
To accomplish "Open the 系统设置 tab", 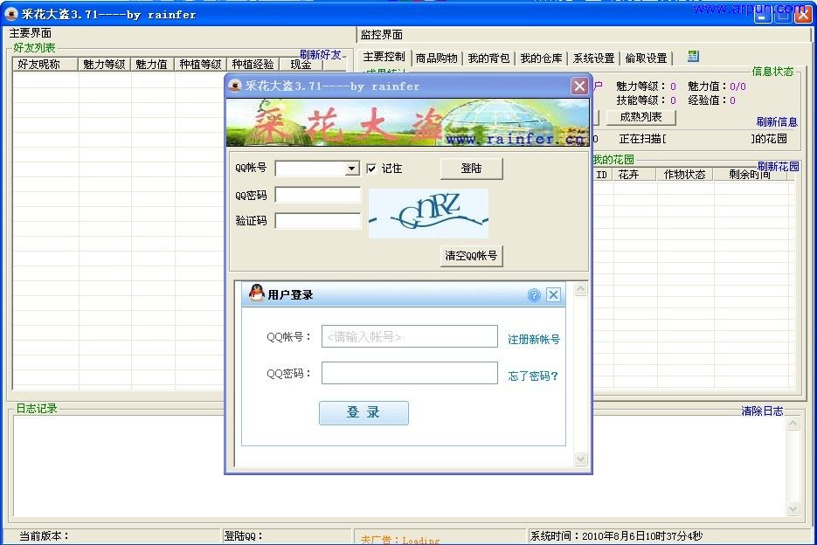I will pos(593,58).
